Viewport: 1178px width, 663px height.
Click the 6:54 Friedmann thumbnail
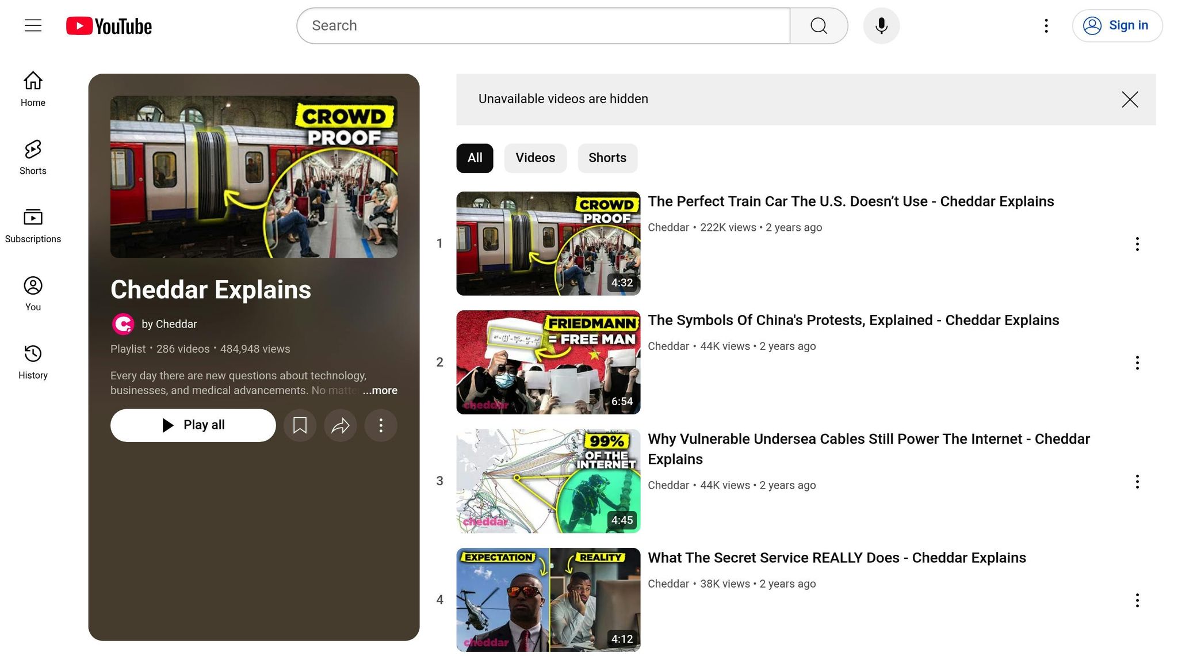pos(548,362)
